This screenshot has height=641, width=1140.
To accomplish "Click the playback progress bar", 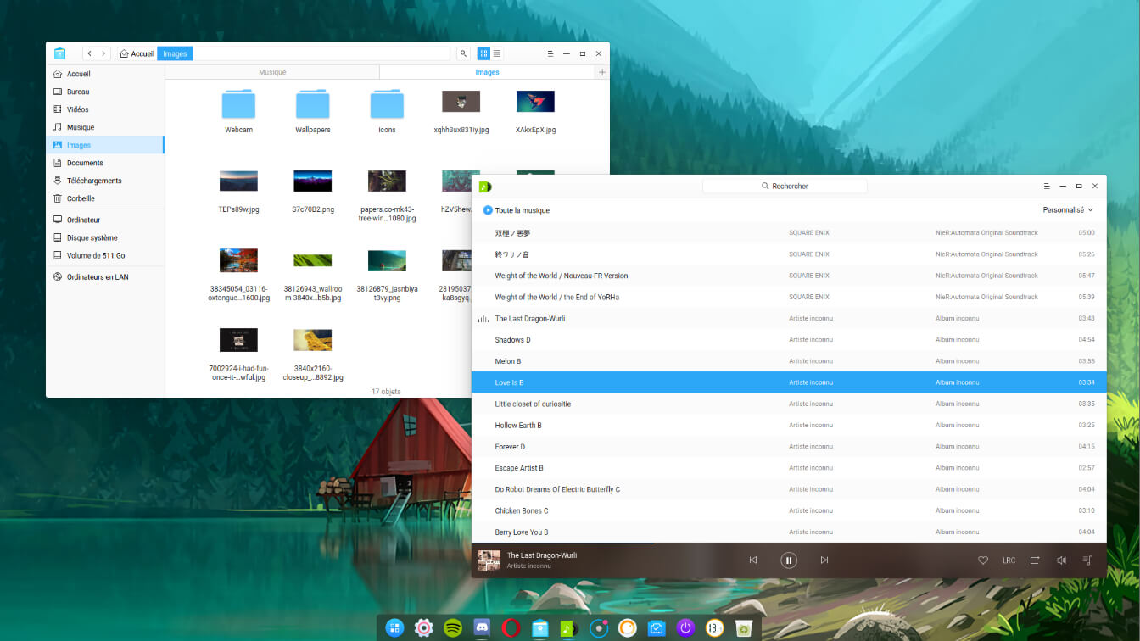I will 789,543.
